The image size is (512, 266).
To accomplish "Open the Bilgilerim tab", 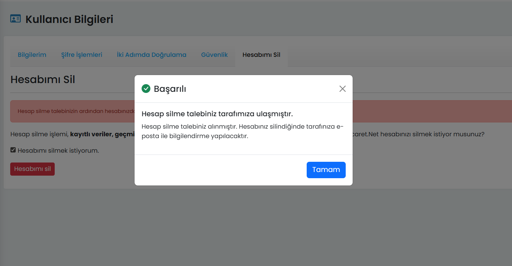I will pos(32,55).
